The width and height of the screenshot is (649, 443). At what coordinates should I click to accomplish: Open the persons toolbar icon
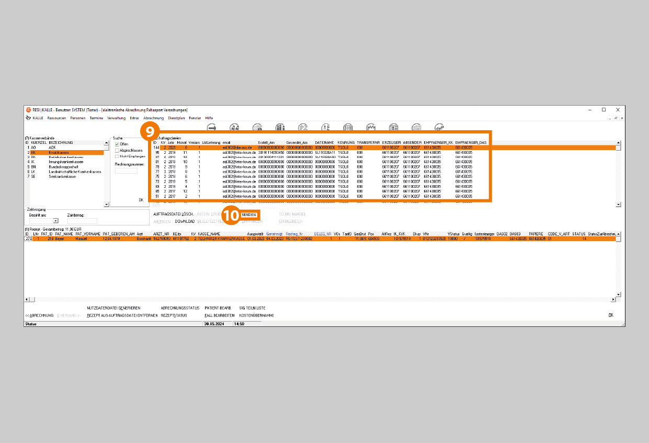pos(235,127)
